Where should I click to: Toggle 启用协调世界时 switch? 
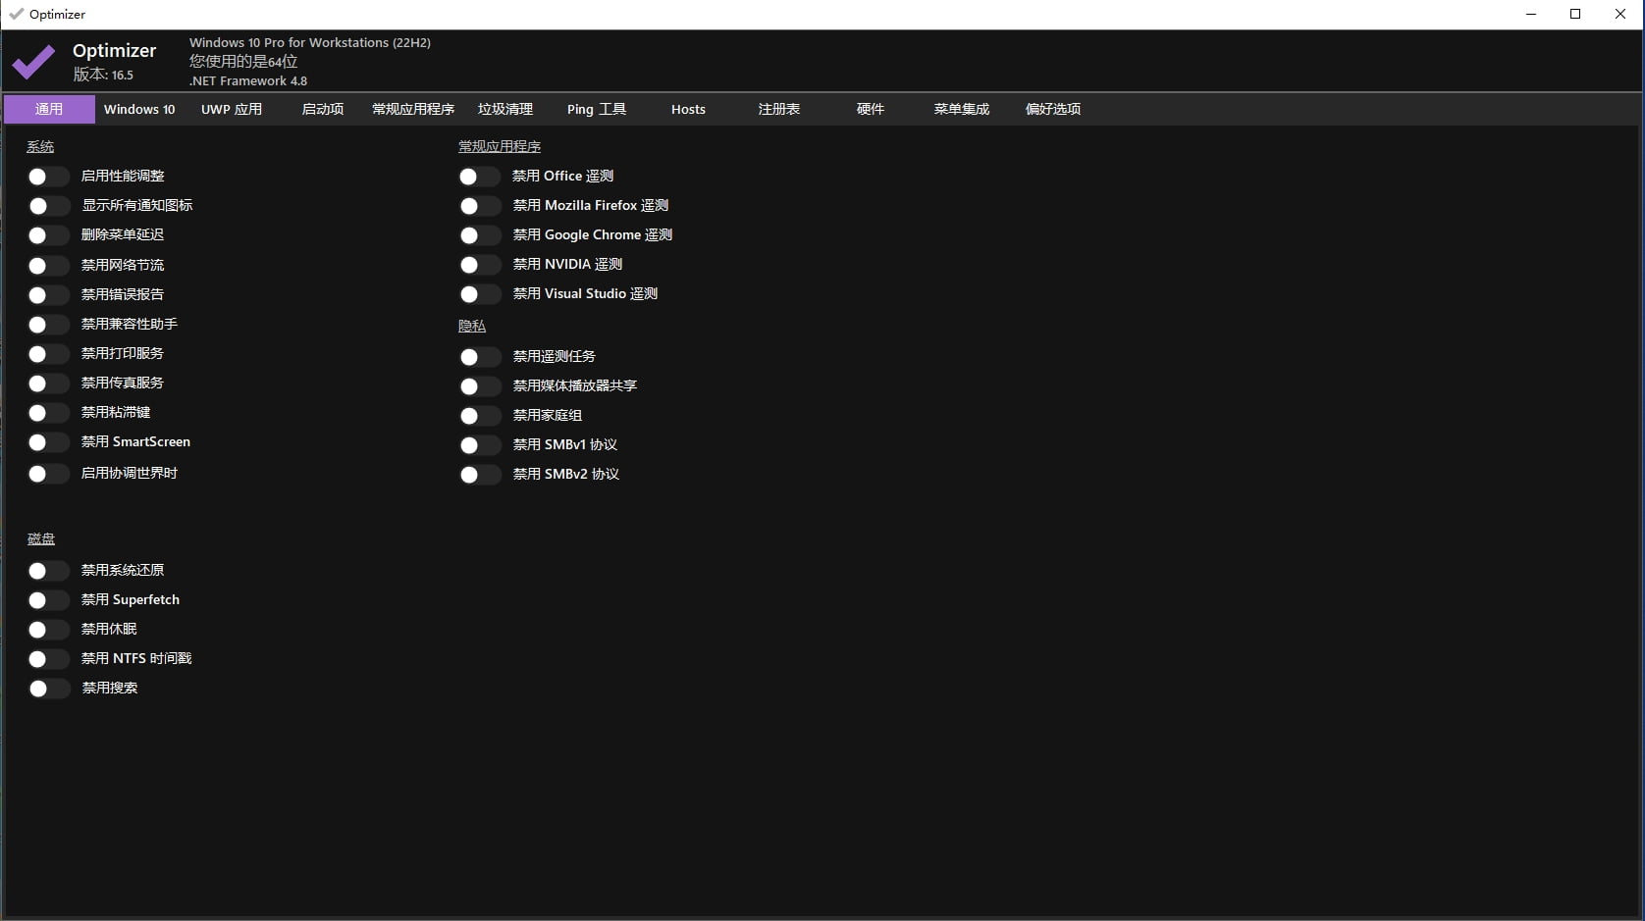tap(47, 474)
